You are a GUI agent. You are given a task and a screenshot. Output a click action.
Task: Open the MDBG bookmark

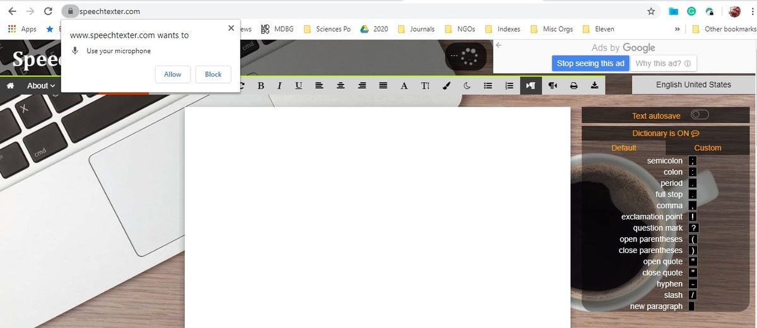[278, 29]
